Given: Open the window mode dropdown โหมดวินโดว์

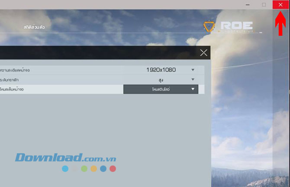Looking at the screenshot, I should click(161, 89).
